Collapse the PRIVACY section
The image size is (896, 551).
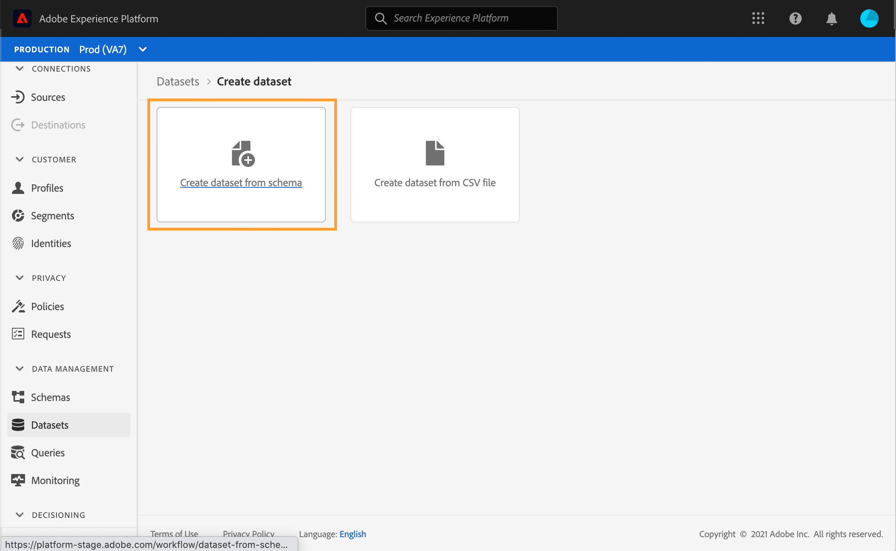pos(20,278)
